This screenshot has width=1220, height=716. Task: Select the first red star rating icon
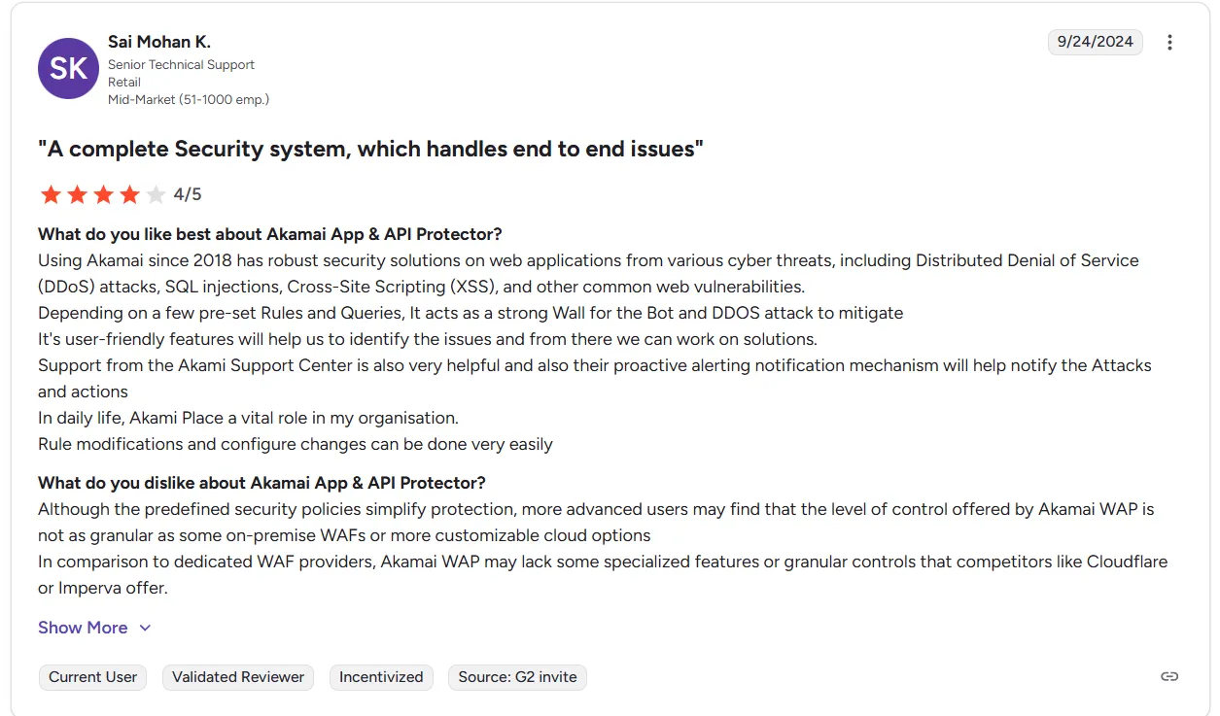(51, 194)
